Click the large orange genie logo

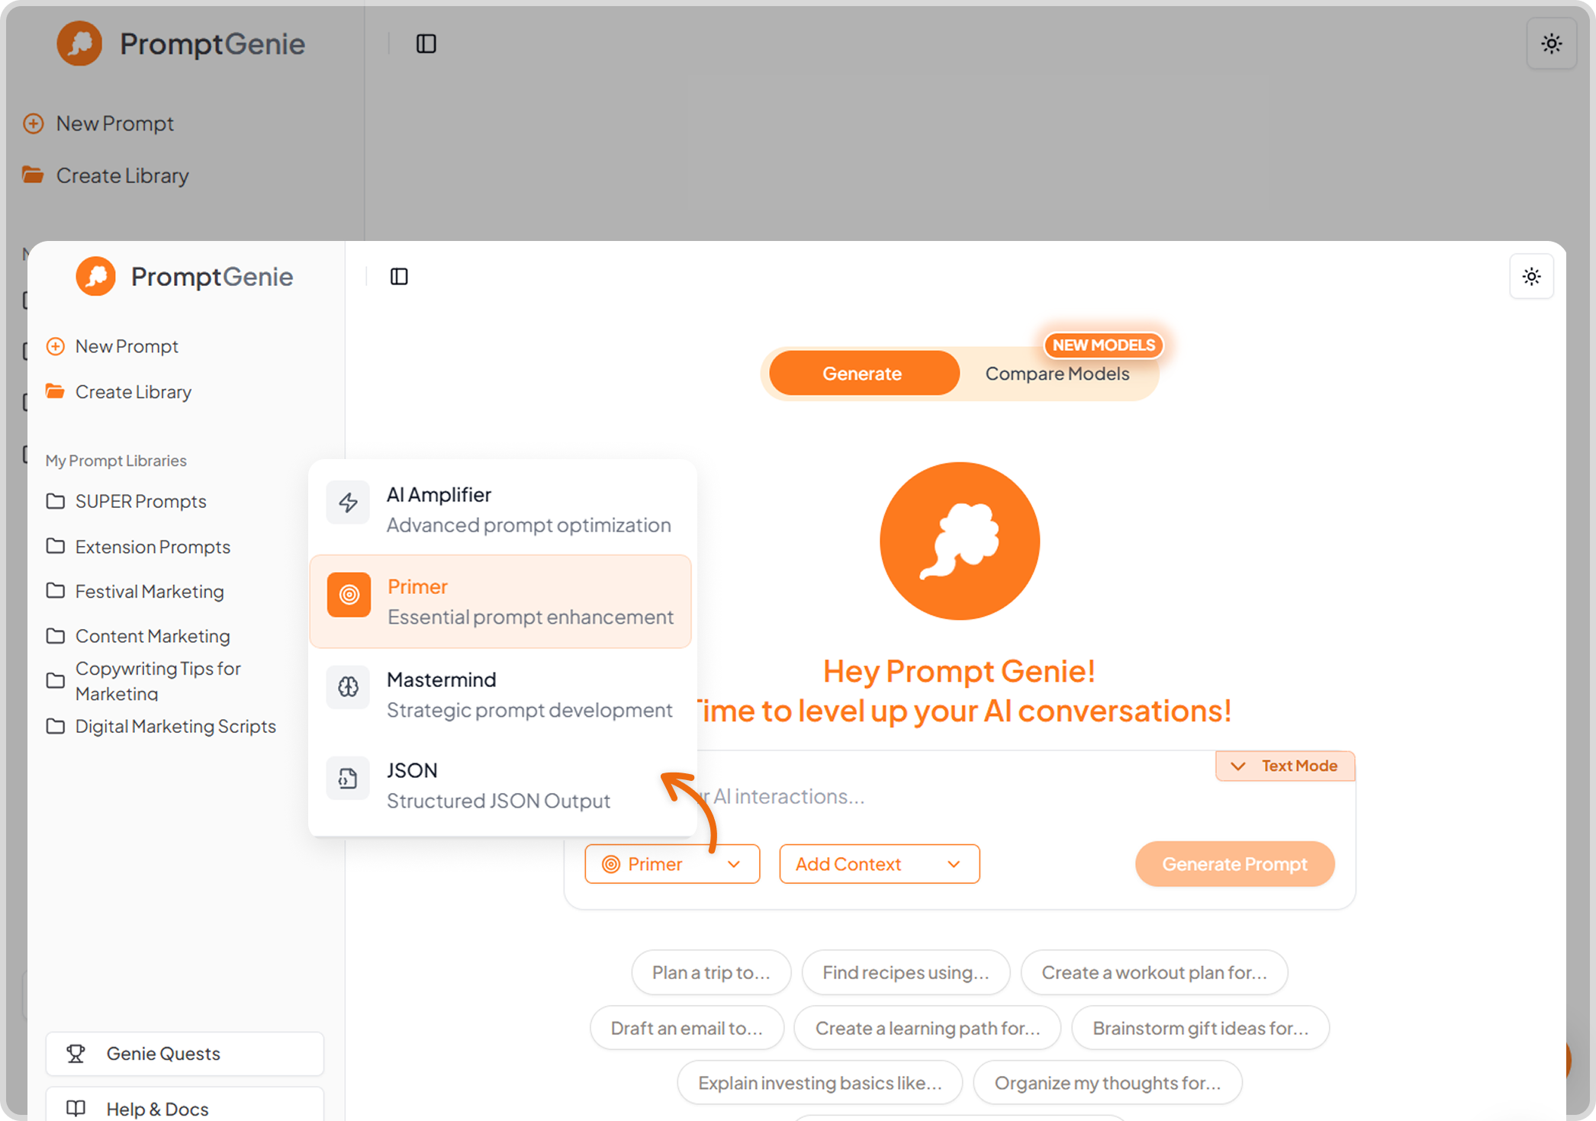pos(959,541)
